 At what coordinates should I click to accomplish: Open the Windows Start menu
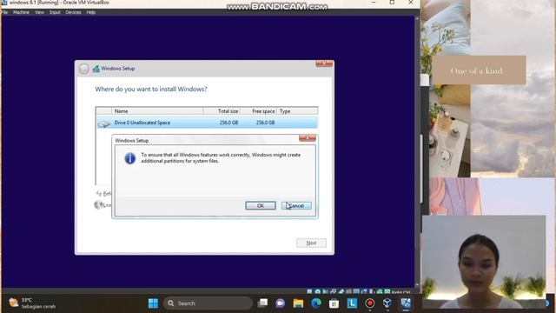pos(153,303)
